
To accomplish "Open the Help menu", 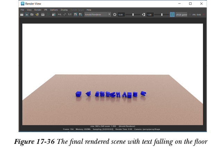I will tap(89, 10).
